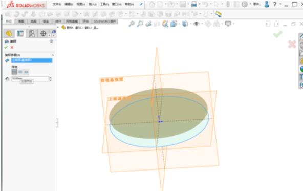The image size is (303, 191).
Task: Click the Help question mark icon
Action: pyautogui.click(x=275, y=4)
